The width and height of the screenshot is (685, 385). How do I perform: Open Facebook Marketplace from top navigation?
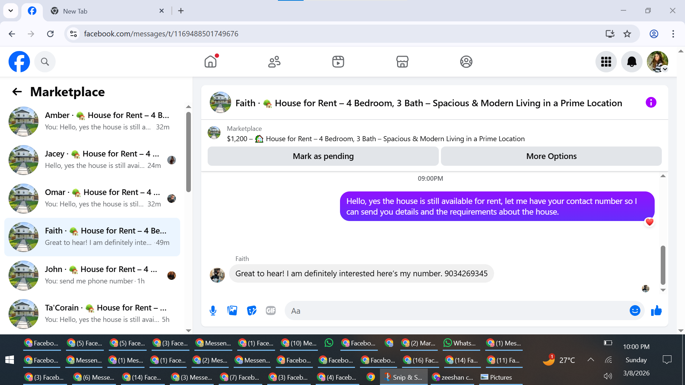click(x=402, y=62)
